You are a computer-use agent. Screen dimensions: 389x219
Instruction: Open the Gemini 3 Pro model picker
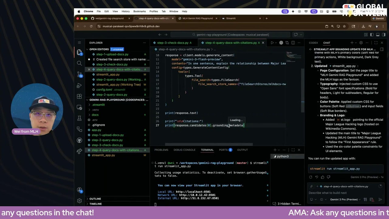click(346, 200)
